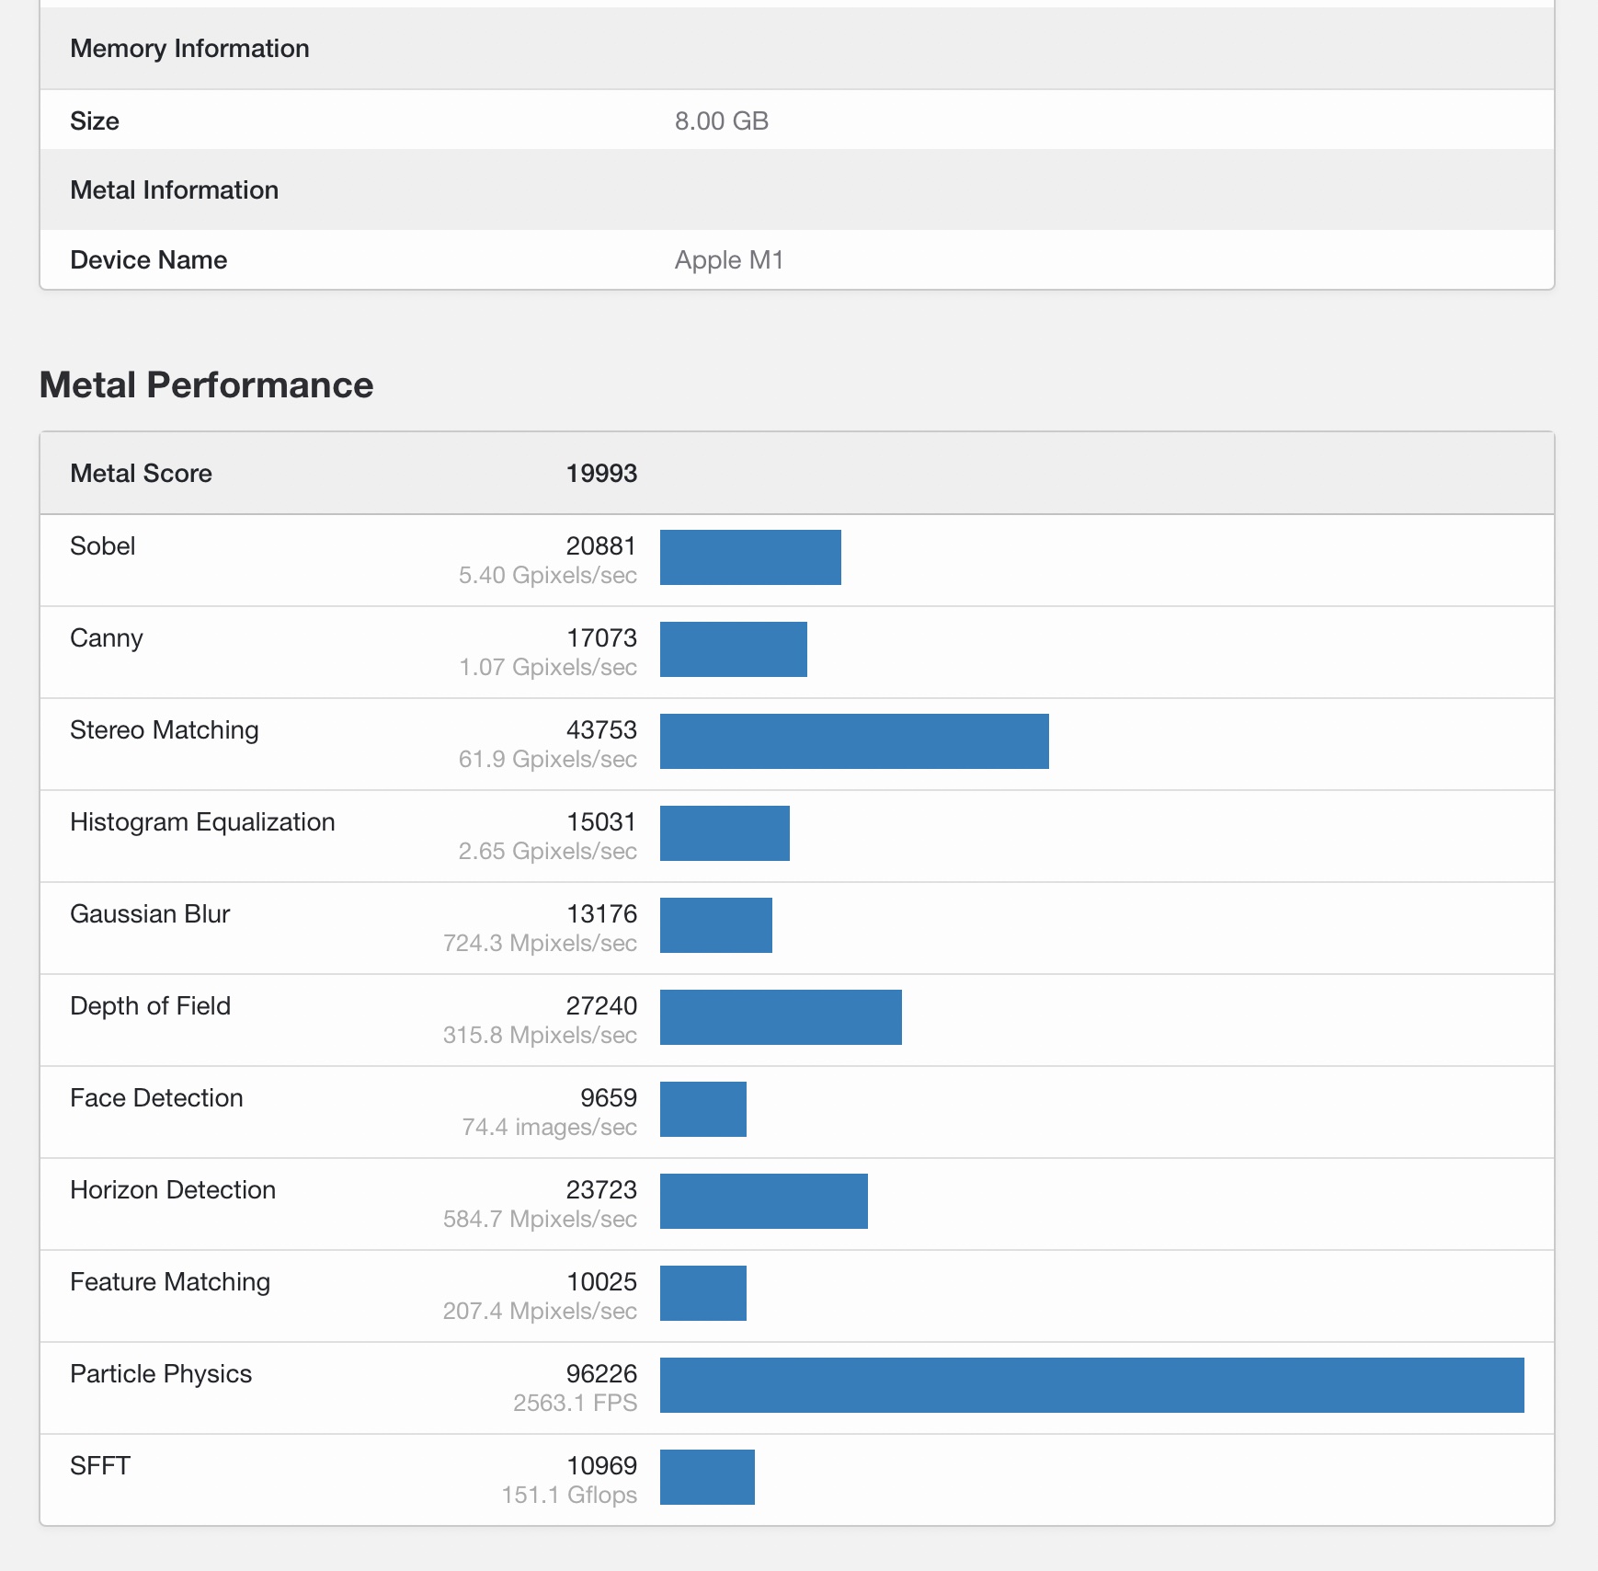The height and width of the screenshot is (1571, 1598).
Task: Click the score 23723
Action: point(601,1190)
